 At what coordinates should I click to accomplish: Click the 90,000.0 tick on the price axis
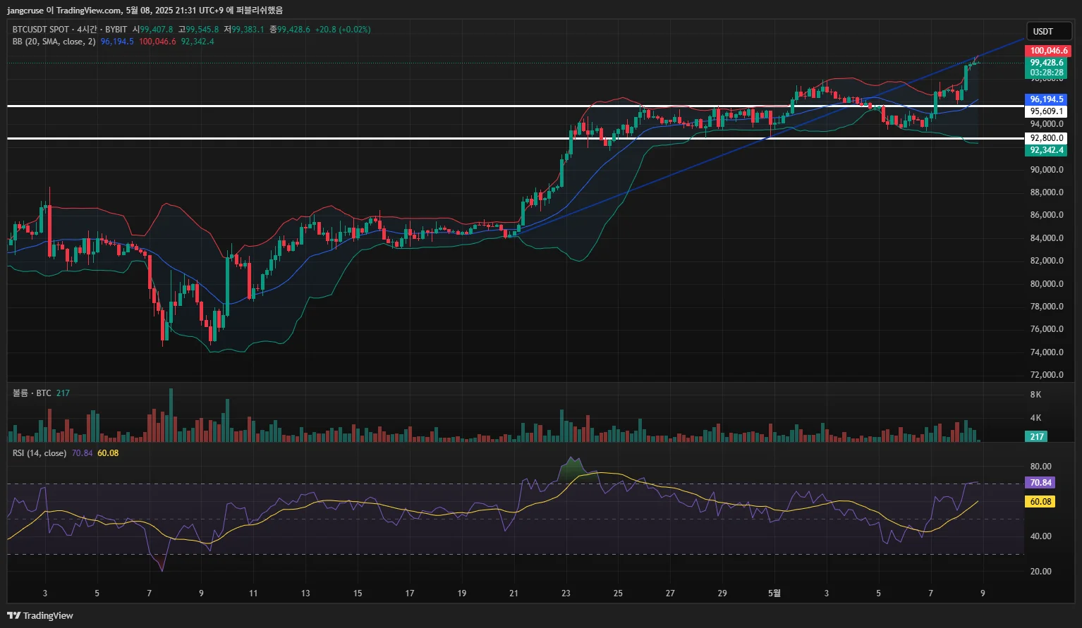[1047, 170]
